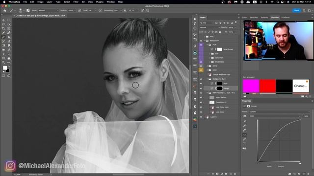This screenshot has width=314, height=176.
Task: Select the Dodge and Burn copy layer
Action: tap(221, 75)
